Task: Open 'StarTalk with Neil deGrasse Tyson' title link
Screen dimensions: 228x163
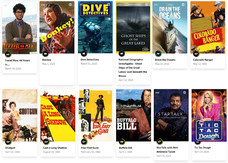Action: [x=167, y=149]
